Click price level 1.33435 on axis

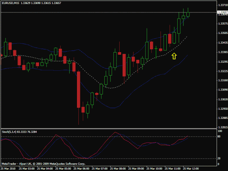tap(223, 43)
